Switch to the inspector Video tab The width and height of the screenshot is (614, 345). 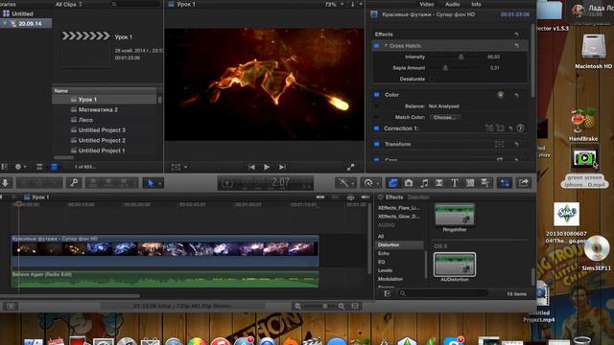coord(426,4)
